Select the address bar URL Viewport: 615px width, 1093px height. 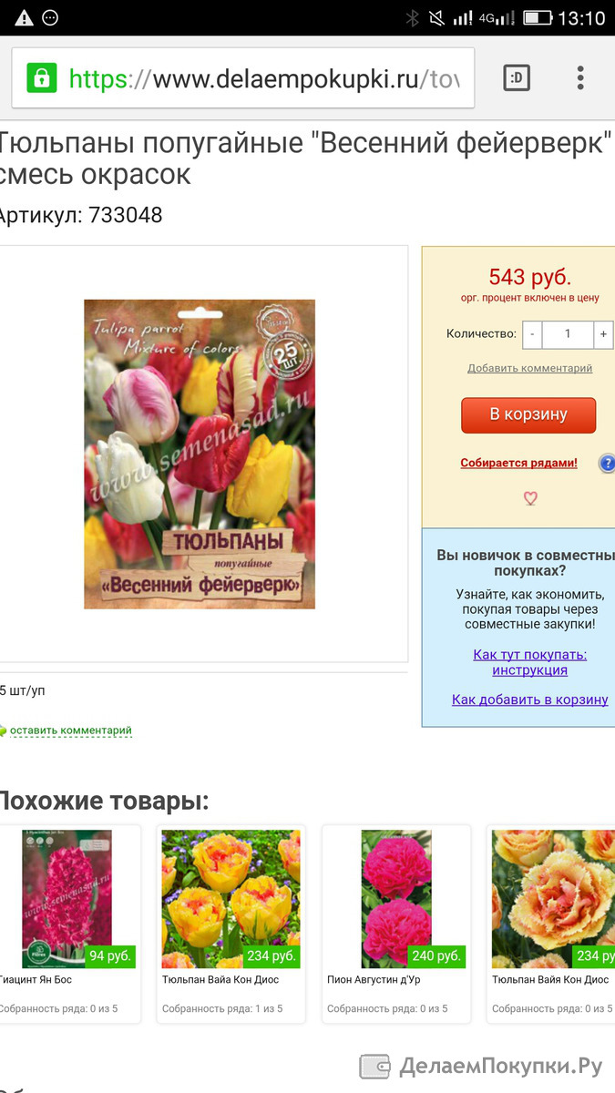264,79
